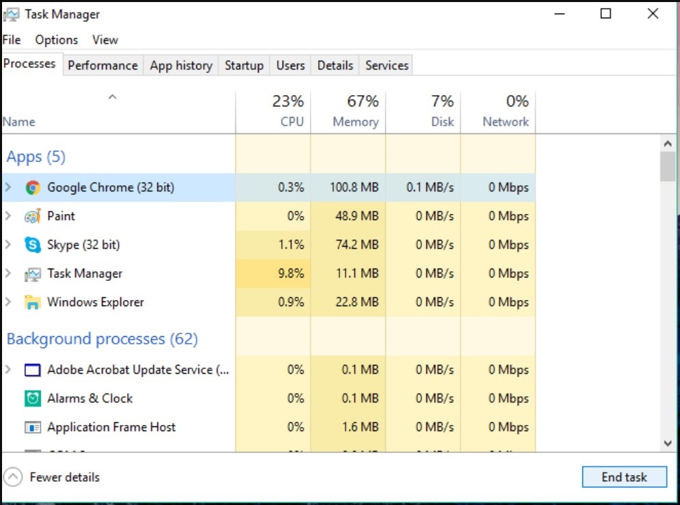This screenshot has width=680, height=505.
Task: Expand the Windows Explorer process group
Action: [8, 301]
